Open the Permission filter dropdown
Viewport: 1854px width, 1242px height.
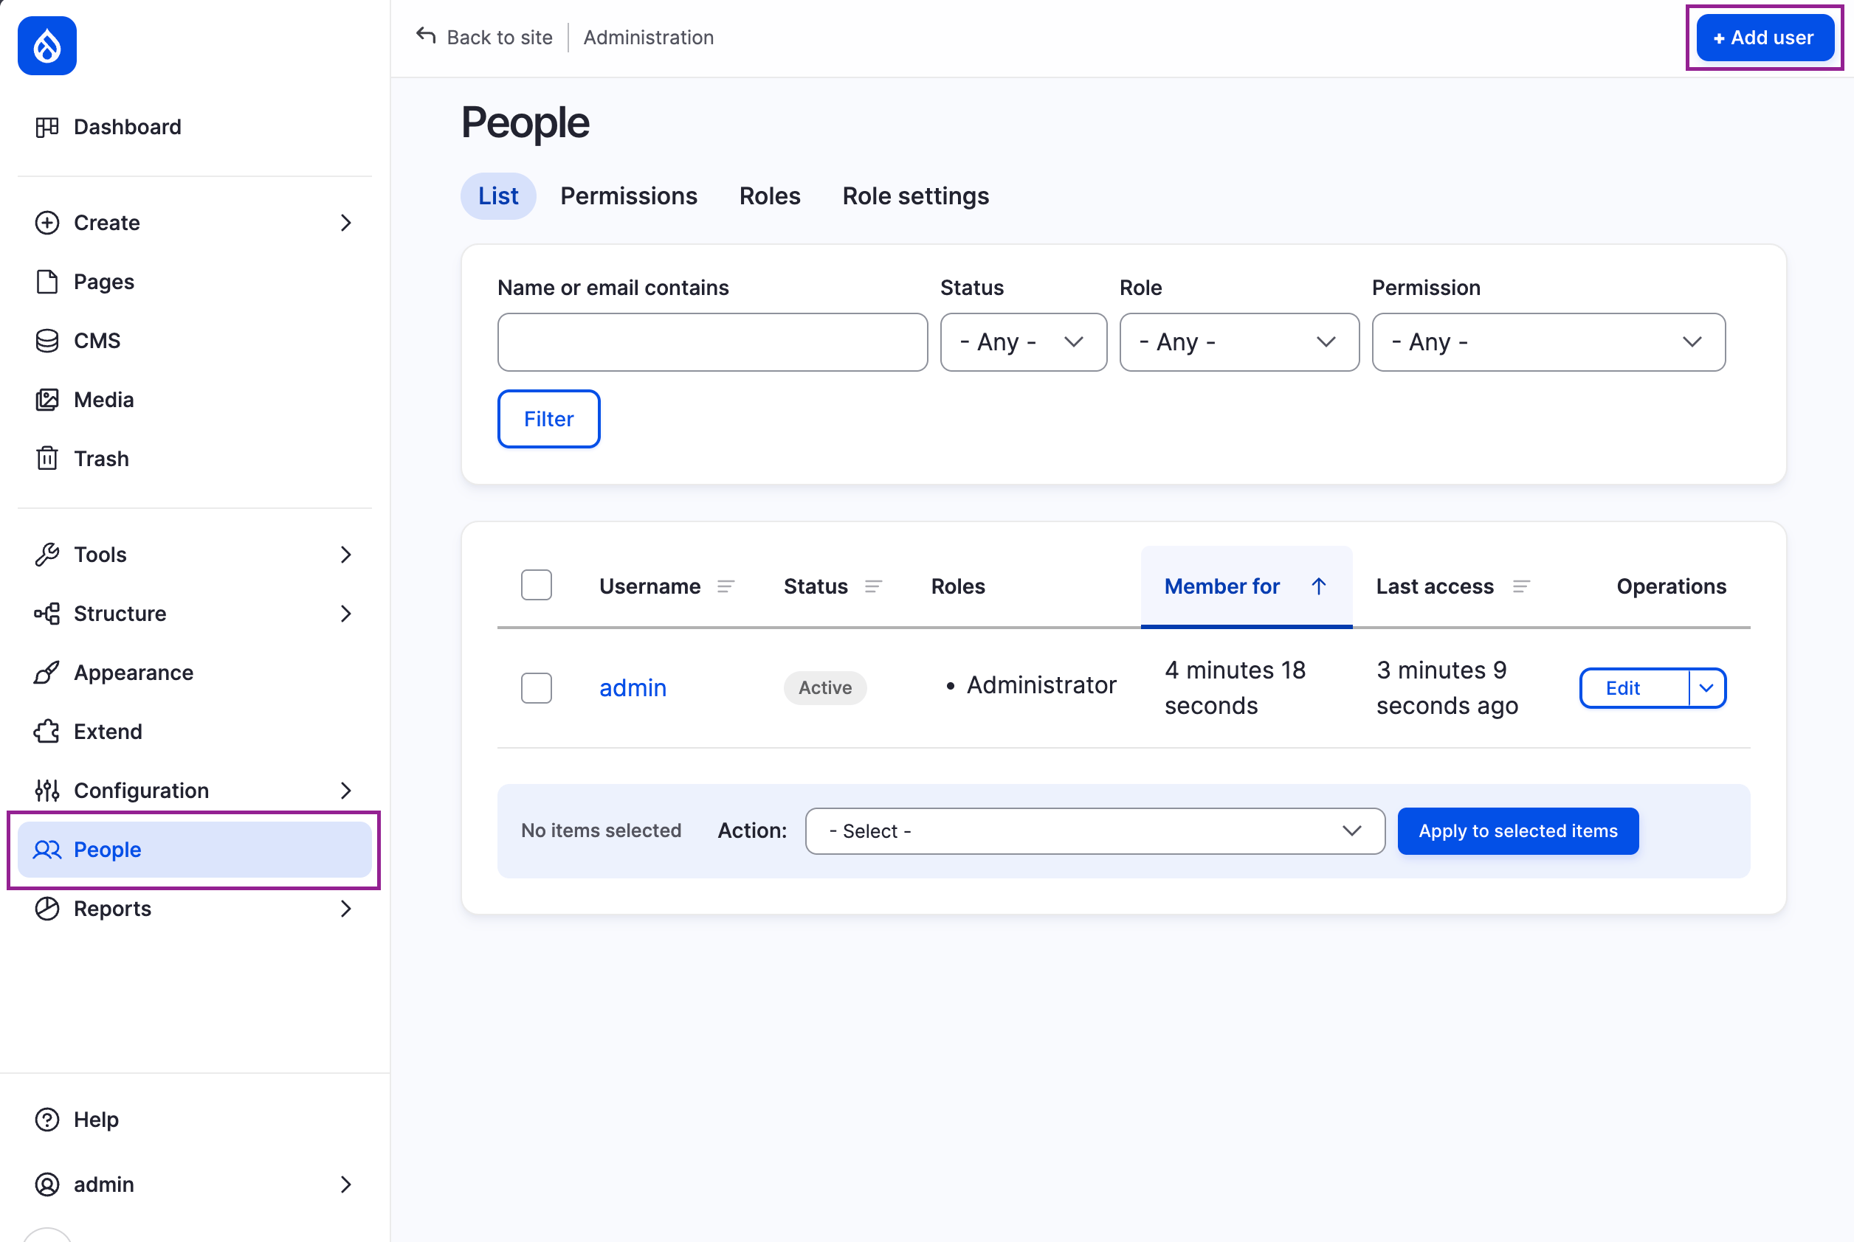tap(1548, 341)
